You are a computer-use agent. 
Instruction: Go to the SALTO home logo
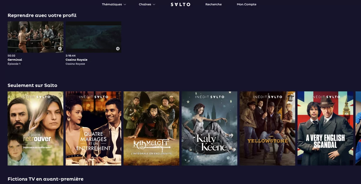(x=180, y=5)
